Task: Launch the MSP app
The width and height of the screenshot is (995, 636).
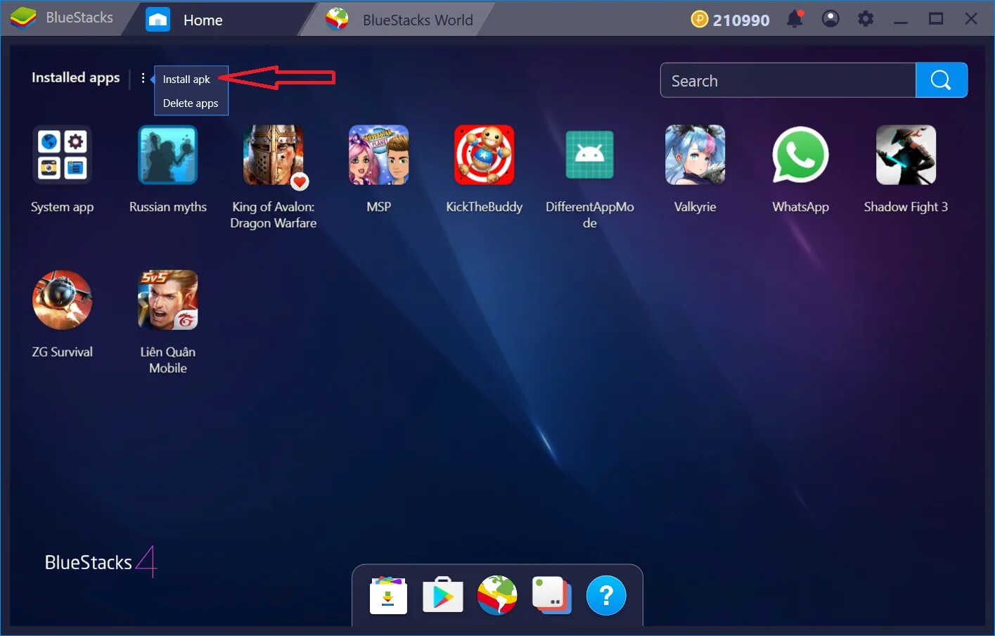Action: tap(378, 155)
